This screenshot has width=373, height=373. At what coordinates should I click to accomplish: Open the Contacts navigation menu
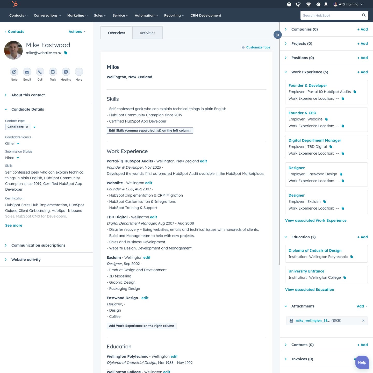[x=18, y=16]
